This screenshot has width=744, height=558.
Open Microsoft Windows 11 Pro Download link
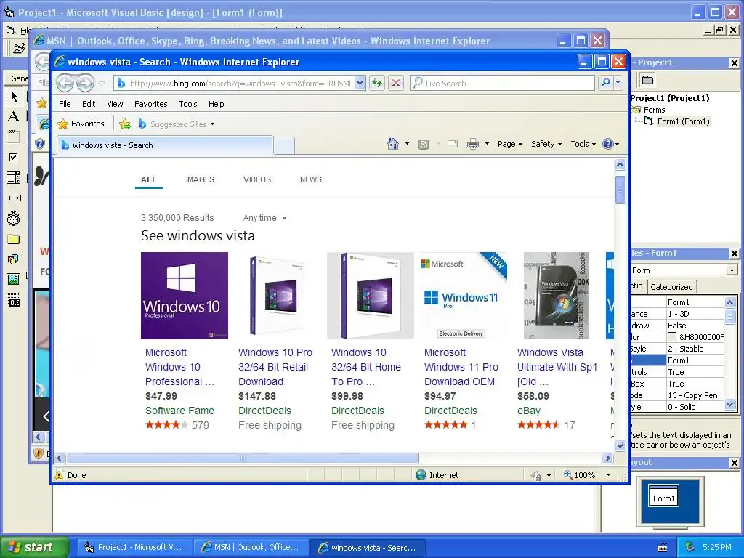(461, 367)
